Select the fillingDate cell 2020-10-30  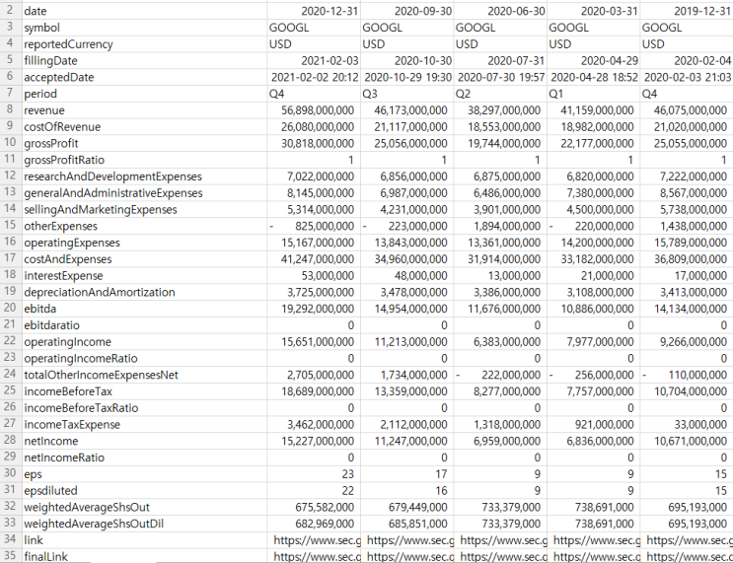point(407,61)
